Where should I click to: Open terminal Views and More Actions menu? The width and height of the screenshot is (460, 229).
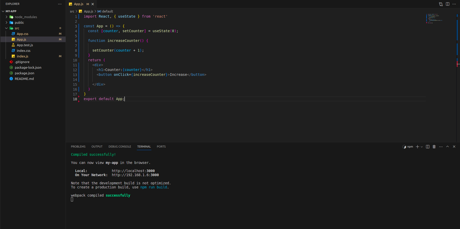click(x=441, y=147)
